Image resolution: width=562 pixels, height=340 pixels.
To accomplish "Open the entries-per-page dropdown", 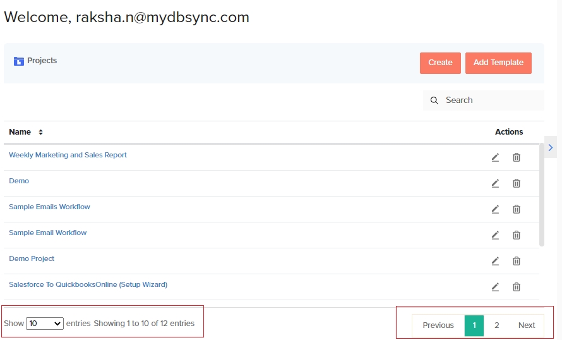I will tap(44, 324).
